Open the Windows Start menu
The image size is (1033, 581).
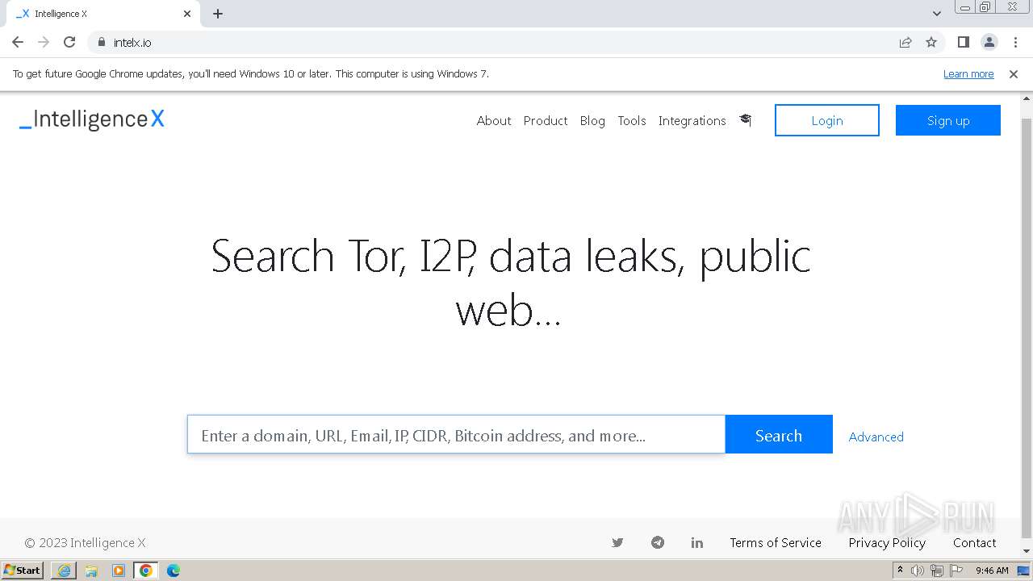pos(23,571)
